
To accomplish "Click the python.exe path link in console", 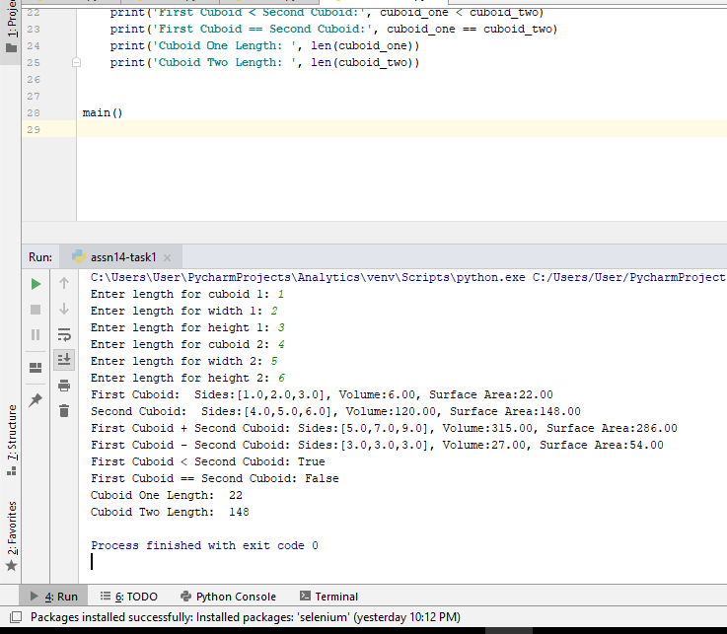I will (x=308, y=278).
